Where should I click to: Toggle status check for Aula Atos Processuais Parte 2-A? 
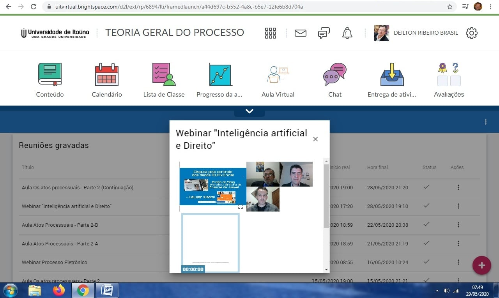[426, 243]
